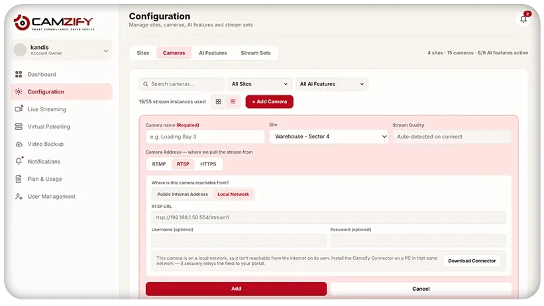
Task: Select RTMP protocol option
Action: pyautogui.click(x=159, y=164)
